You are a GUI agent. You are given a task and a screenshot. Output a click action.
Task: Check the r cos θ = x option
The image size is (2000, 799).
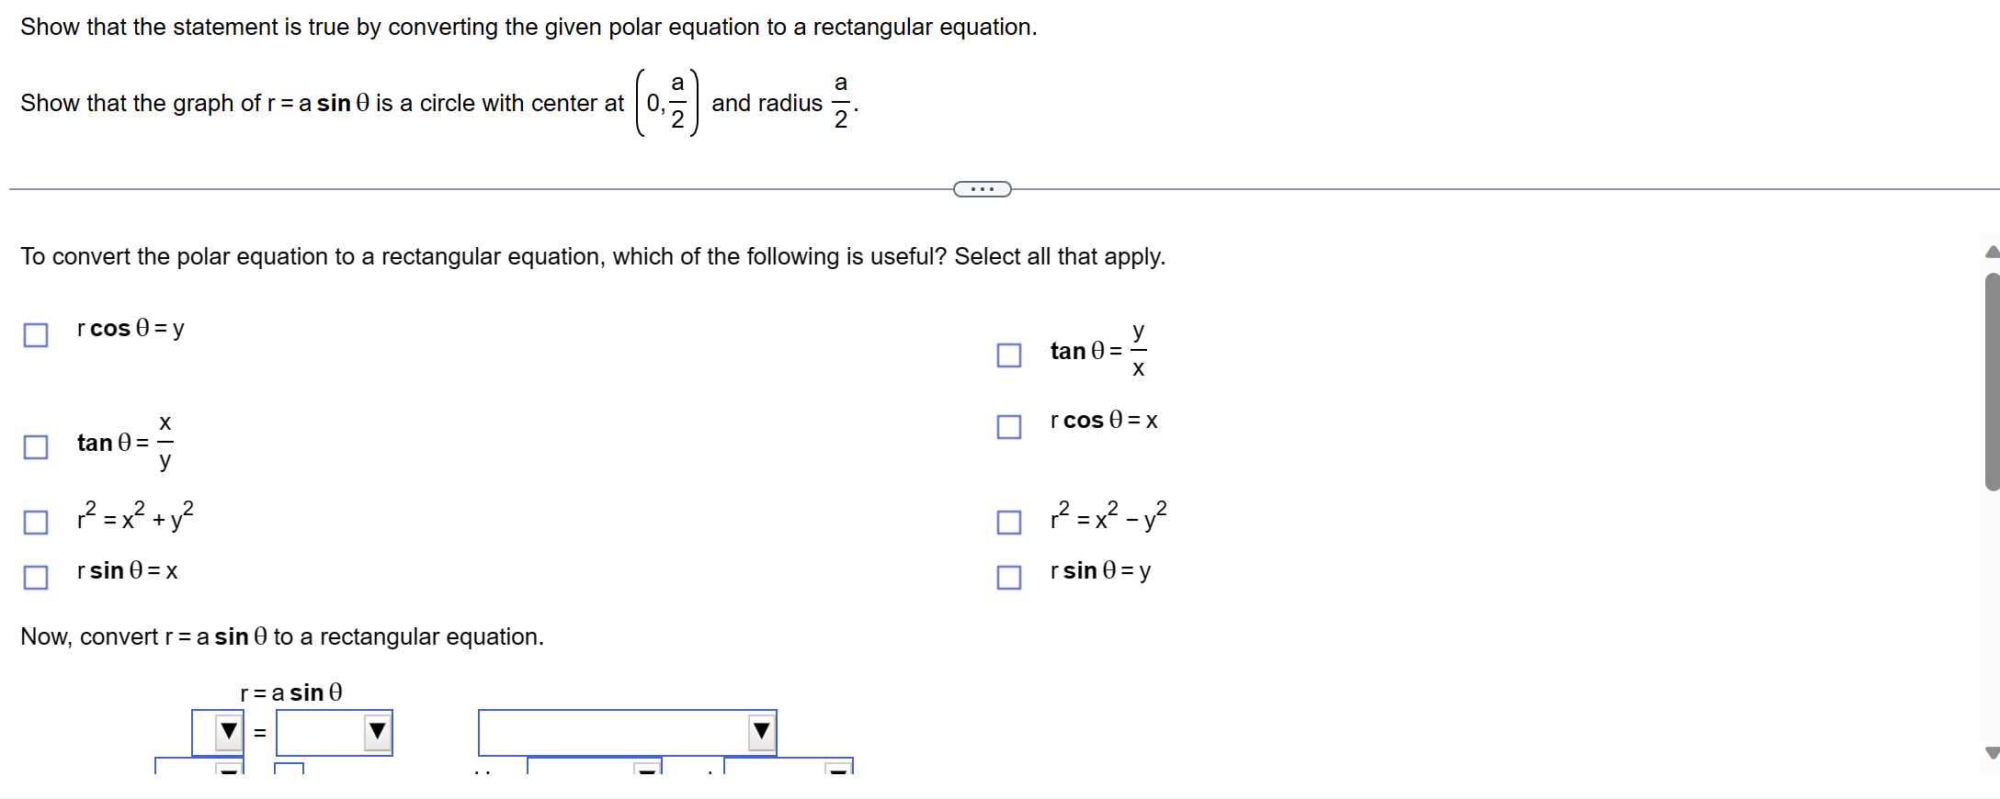click(1009, 426)
